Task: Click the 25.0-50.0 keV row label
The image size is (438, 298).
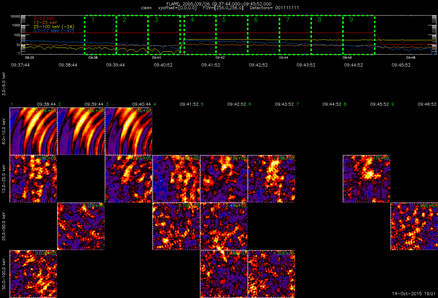Action: coord(4,226)
